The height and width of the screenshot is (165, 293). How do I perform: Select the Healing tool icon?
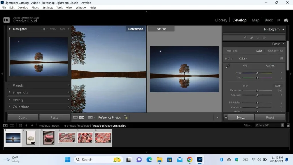pyautogui.click(x=252, y=38)
